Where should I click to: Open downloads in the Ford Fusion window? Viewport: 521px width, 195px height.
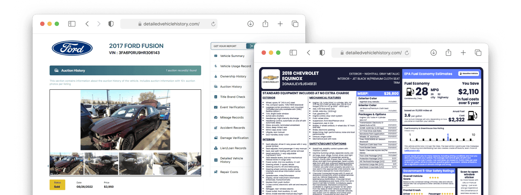(250, 24)
